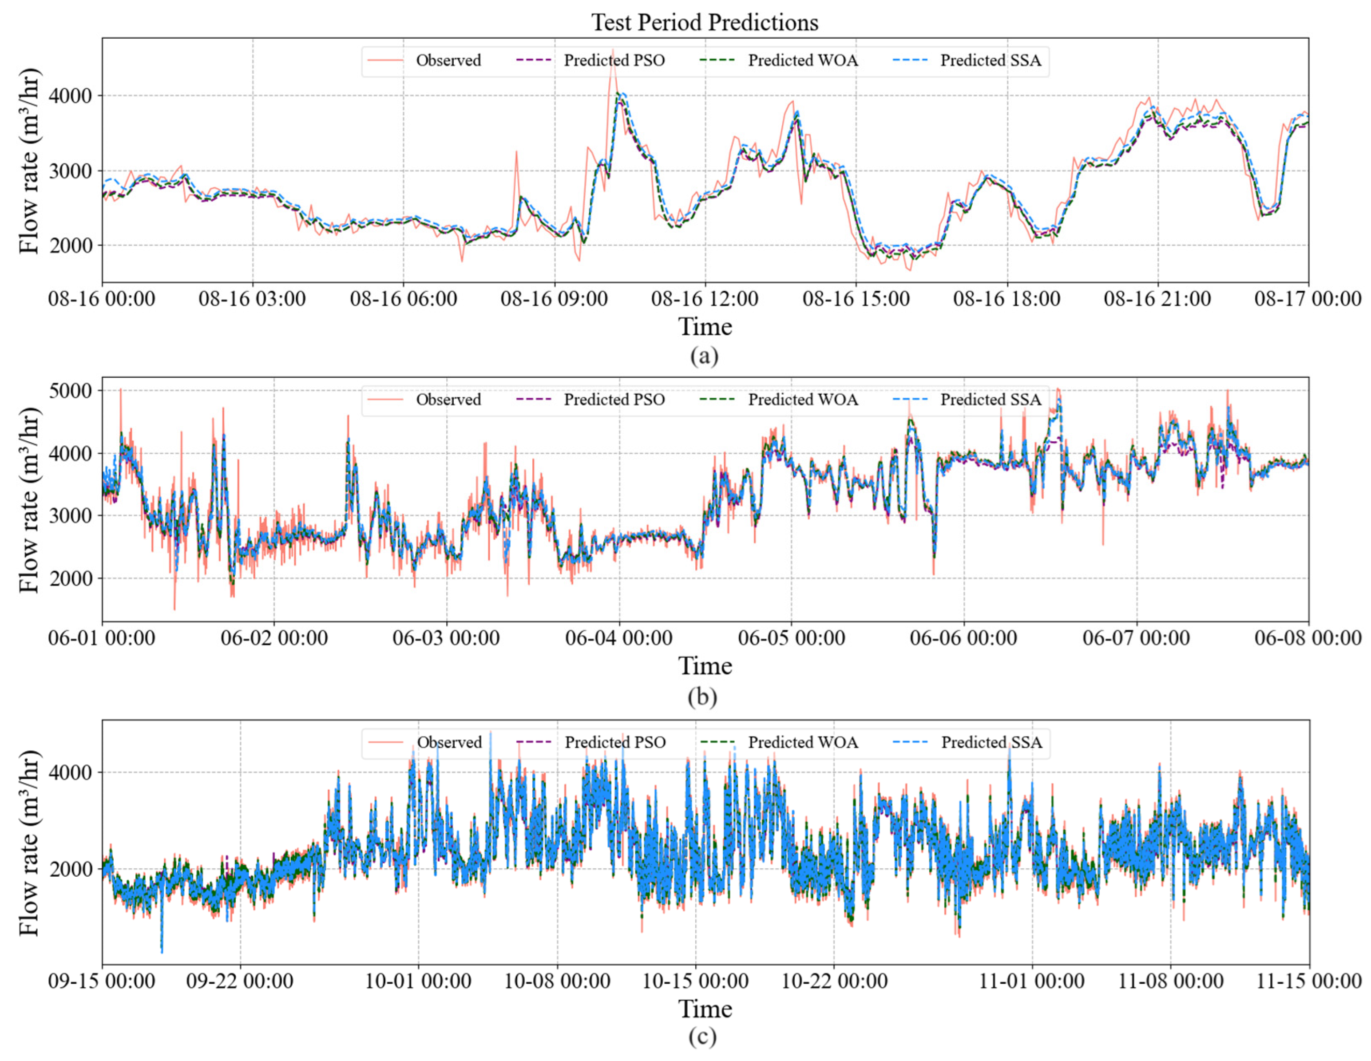Click the 08-16 15:00 tick label
1371x1061 pixels.
coord(856,299)
